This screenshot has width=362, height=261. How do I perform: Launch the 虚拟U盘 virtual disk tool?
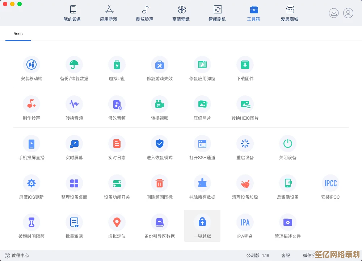pyautogui.click(x=117, y=65)
